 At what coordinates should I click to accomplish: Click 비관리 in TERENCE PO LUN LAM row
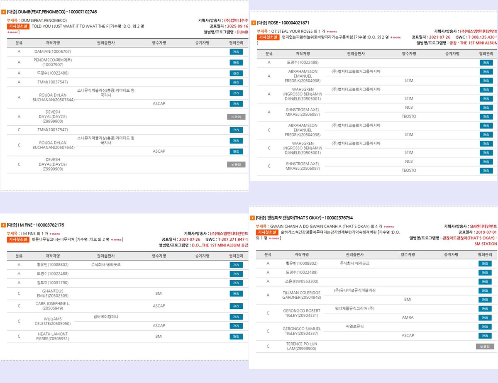pyautogui.click(x=485, y=346)
